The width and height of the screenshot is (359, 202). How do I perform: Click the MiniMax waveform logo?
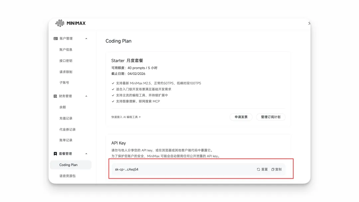(60, 23)
